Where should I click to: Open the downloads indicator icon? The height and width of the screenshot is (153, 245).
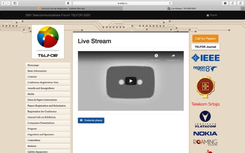[x=225, y=3]
